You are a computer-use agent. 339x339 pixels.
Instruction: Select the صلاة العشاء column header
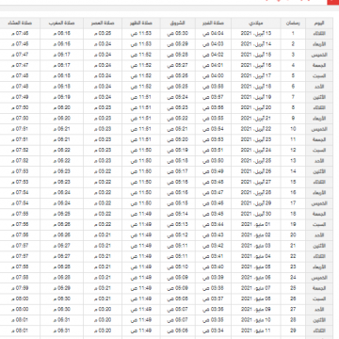point(20,23)
